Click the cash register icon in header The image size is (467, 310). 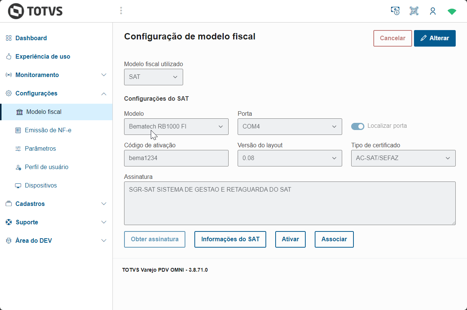(x=395, y=11)
